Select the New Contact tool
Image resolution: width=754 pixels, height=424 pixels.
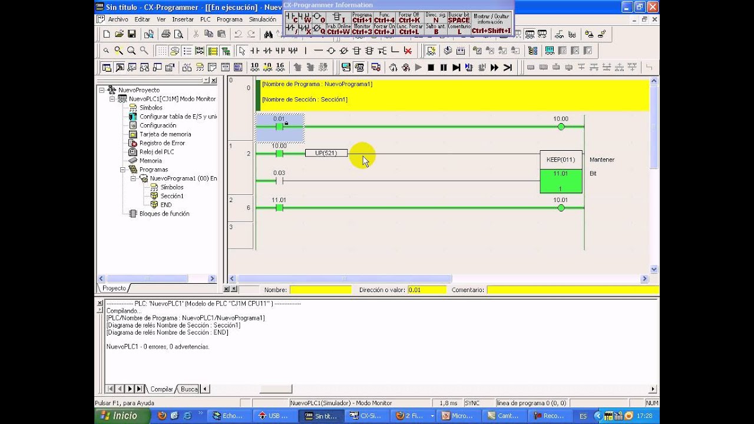click(x=254, y=51)
